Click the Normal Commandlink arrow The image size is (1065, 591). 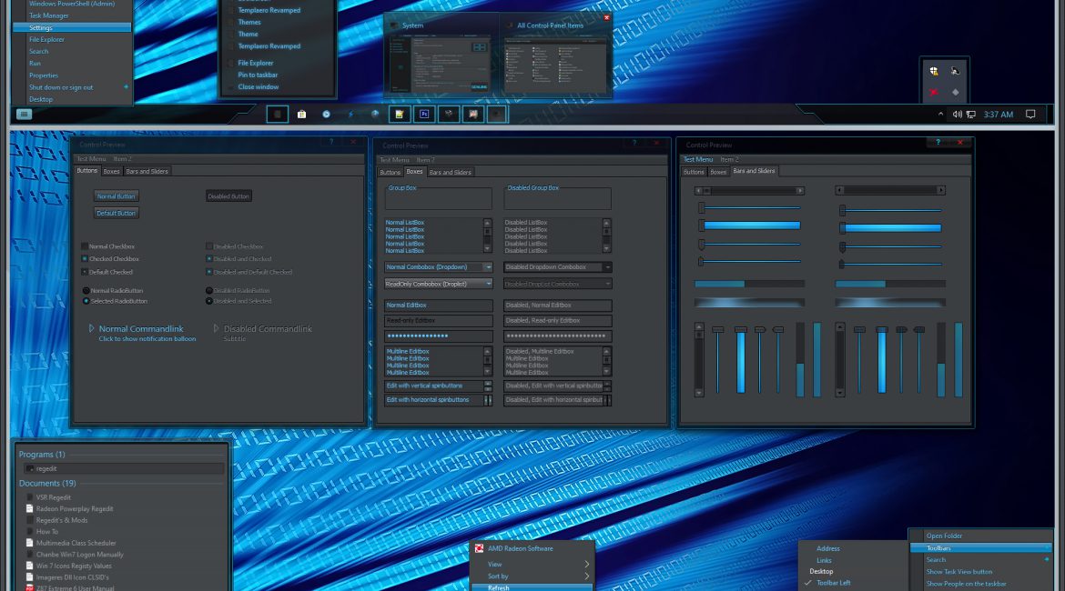coord(92,328)
